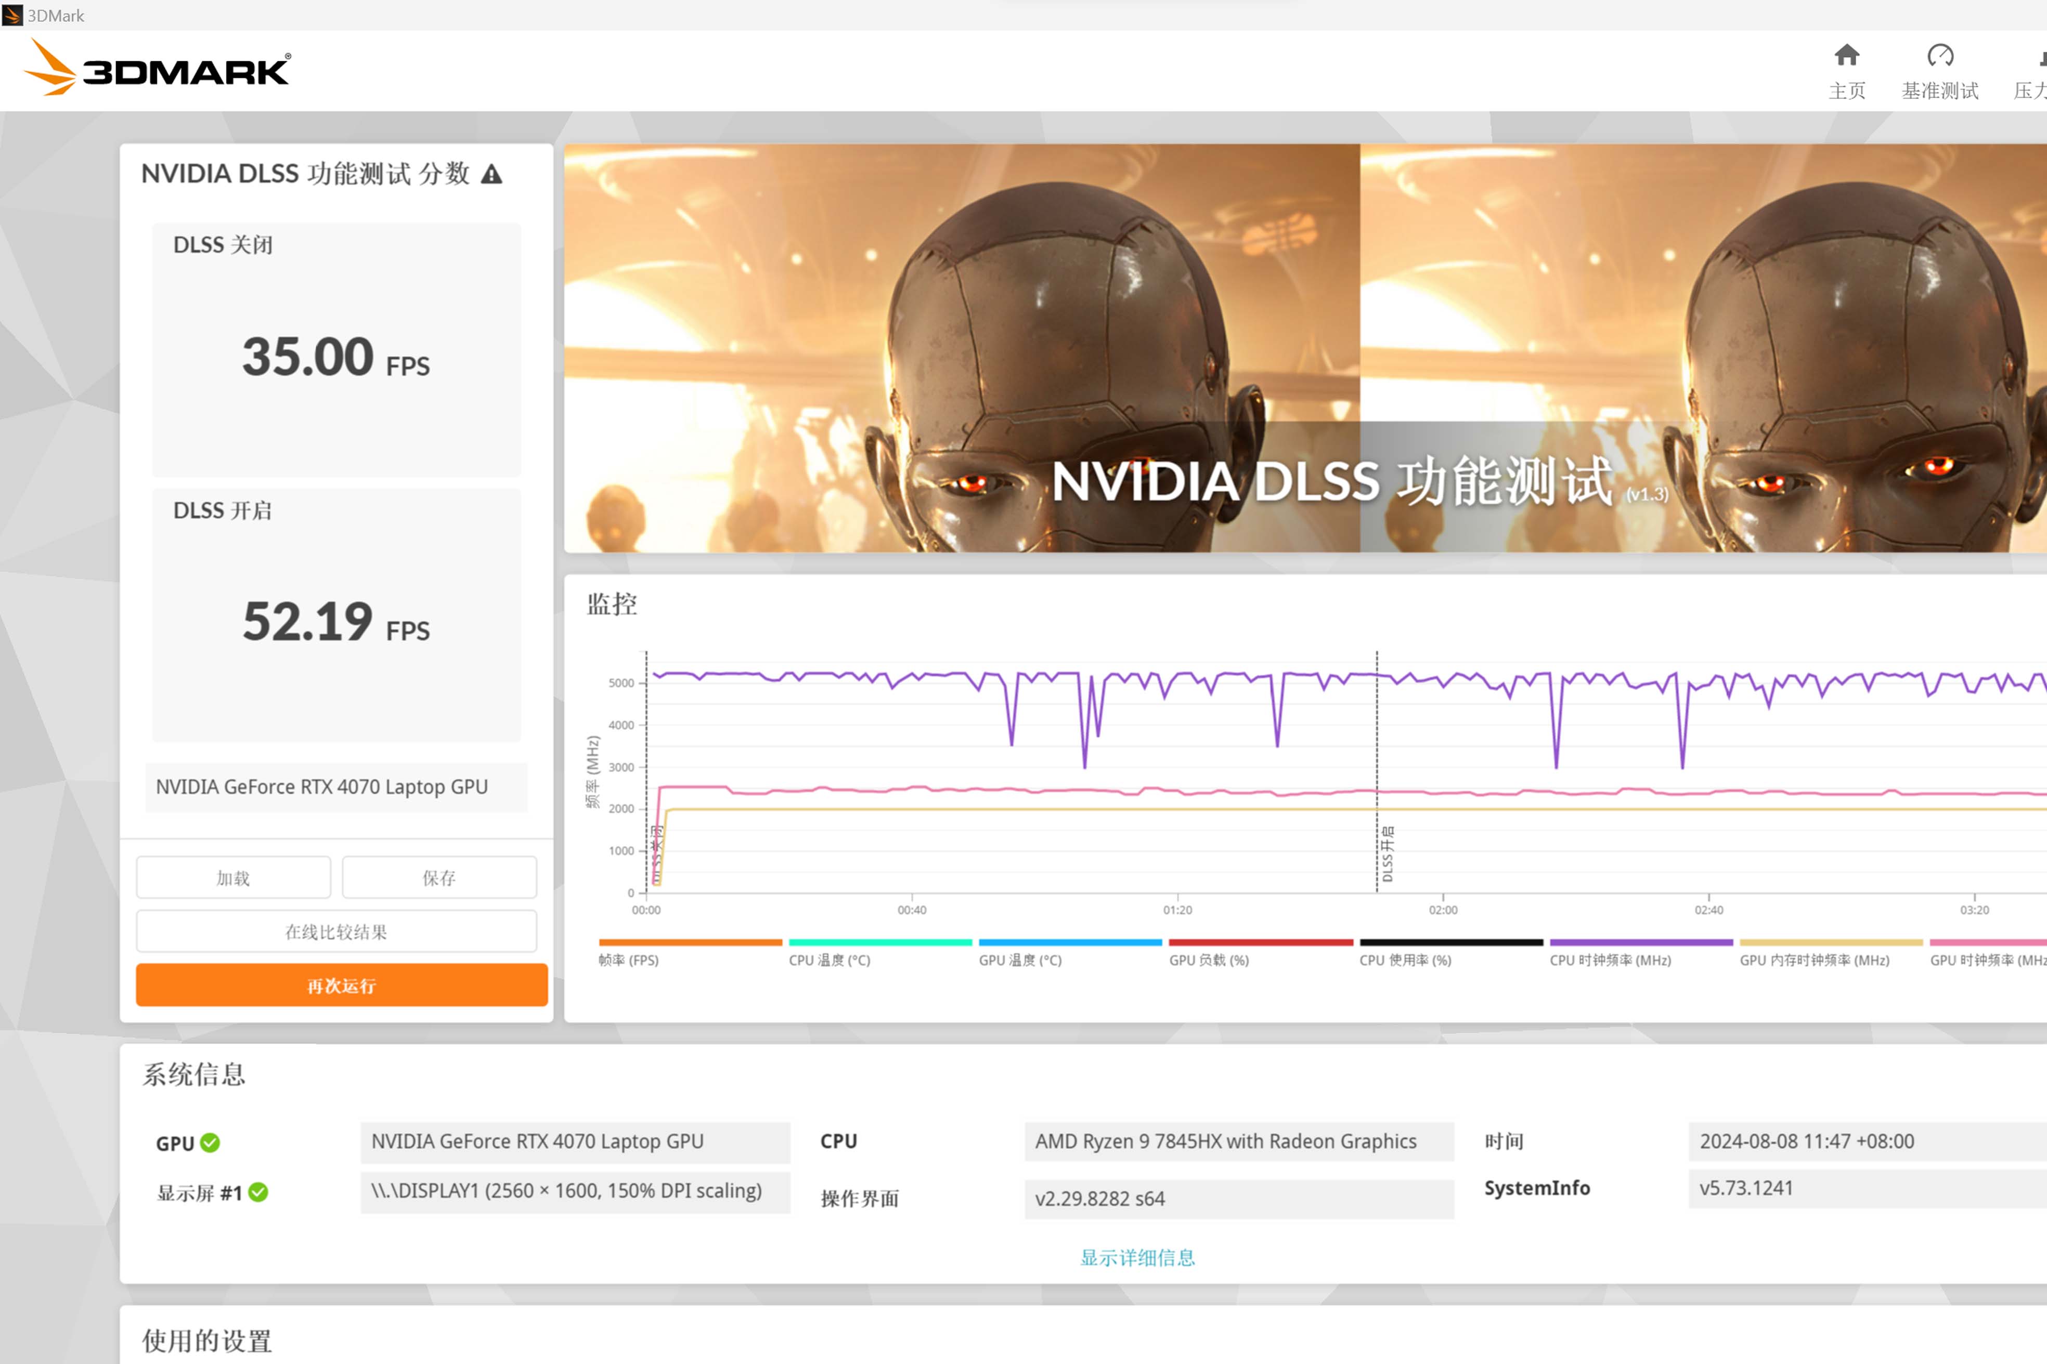
Task: Click the 加载 button
Action: point(233,878)
